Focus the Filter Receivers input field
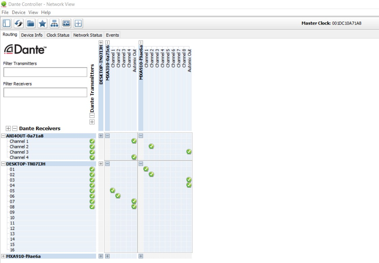This screenshot has width=379, height=263. pyautogui.click(x=45, y=93)
